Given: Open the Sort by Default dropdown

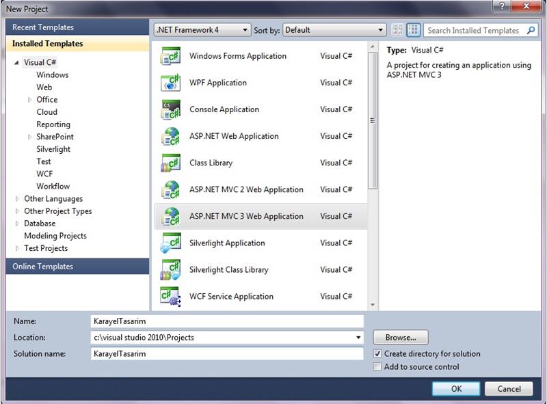Looking at the screenshot, I should point(334,30).
